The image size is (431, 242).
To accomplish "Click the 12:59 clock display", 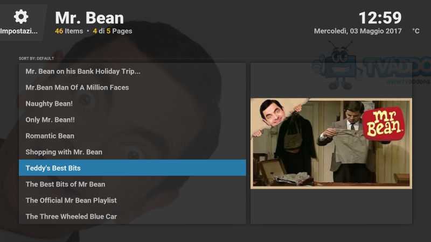I will click(380, 18).
